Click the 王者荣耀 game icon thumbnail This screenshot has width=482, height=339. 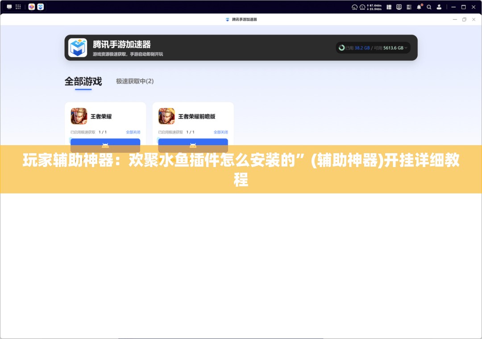tap(79, 116)
